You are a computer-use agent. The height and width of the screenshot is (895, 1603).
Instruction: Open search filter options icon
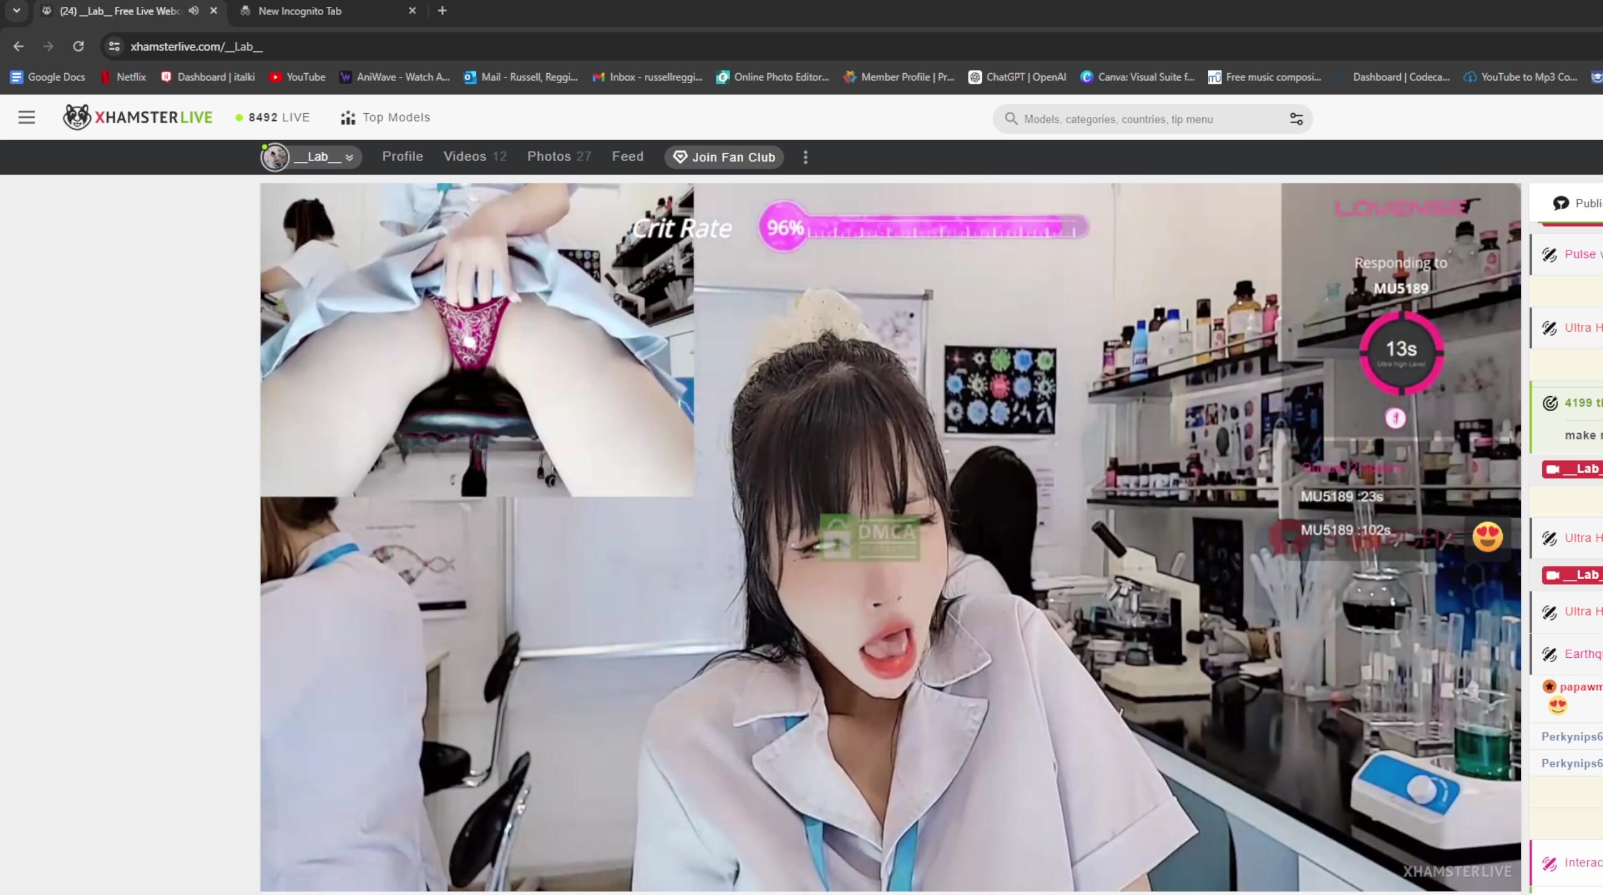(1296, 119)
